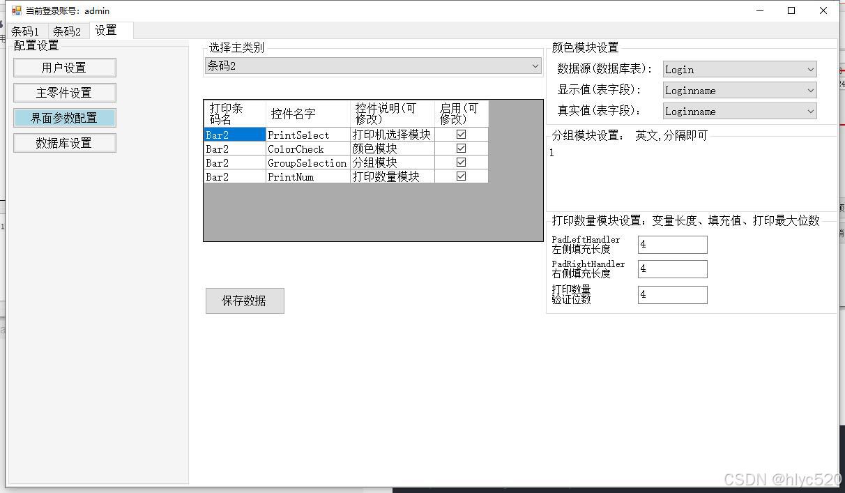The width and height of the screenshot is (845, 493).
Task: Select the ColorCheck cell
Action: [x=308, y=149]
